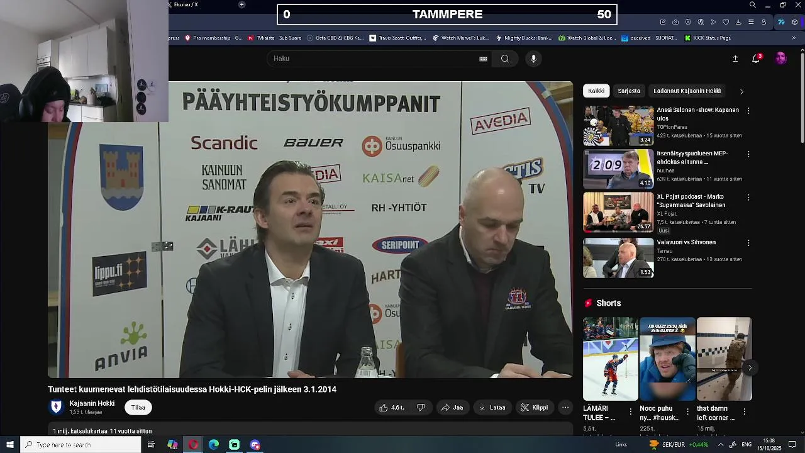This screenshot has width=805, height=453.
Task: Open Valavuori vs Sihvonen video title
Action: click(x=686, y=242)
